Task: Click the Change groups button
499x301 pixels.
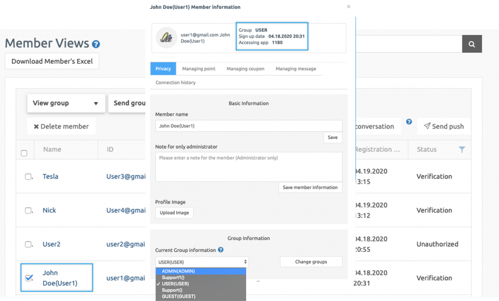Action: 311,261
